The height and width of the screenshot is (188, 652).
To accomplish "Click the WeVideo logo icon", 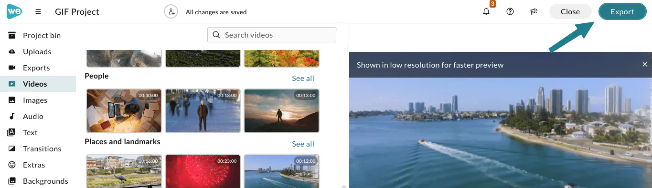I will [x=14, y=11].
